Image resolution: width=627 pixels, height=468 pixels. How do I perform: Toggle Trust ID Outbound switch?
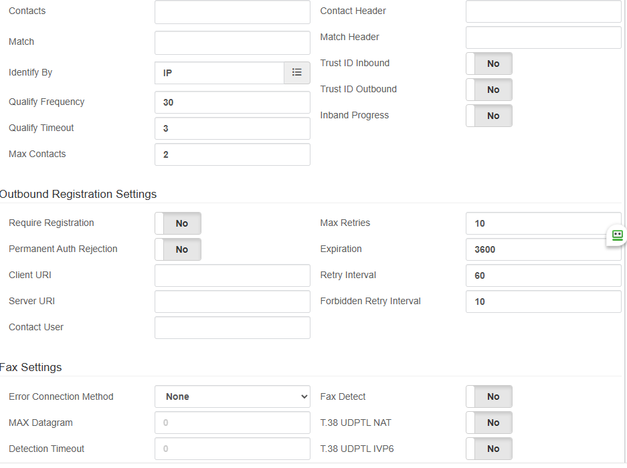[x=488, y=90]
